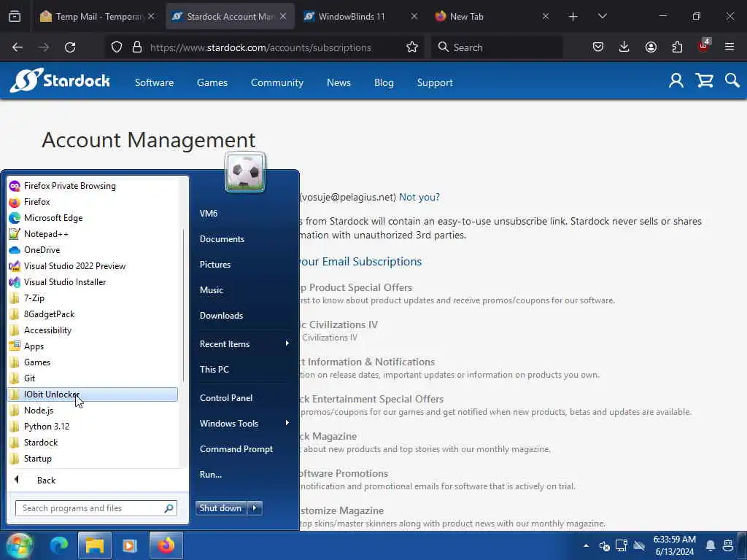The height and width of the screenshot is (560, 747).
Task: Click the Firefox address bar URL
Action: pyautogui.click(x=260, y=47)
